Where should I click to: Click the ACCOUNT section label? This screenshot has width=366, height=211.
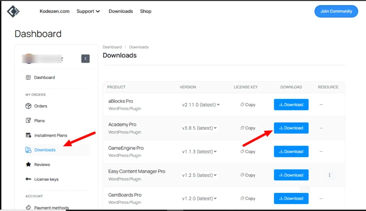tap(34, 196)
